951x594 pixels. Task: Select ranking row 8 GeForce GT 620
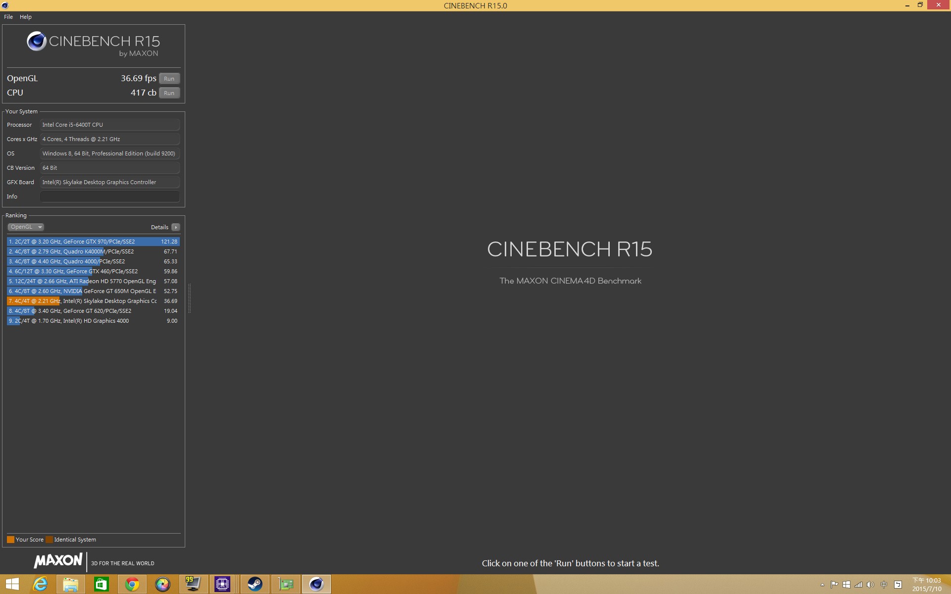click(93, 311)
